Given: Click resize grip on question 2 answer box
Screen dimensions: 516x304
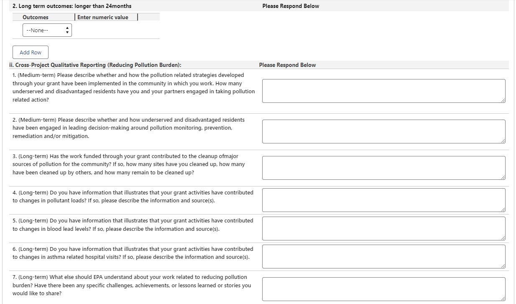Looking at the screenshot, I should 503,141.
